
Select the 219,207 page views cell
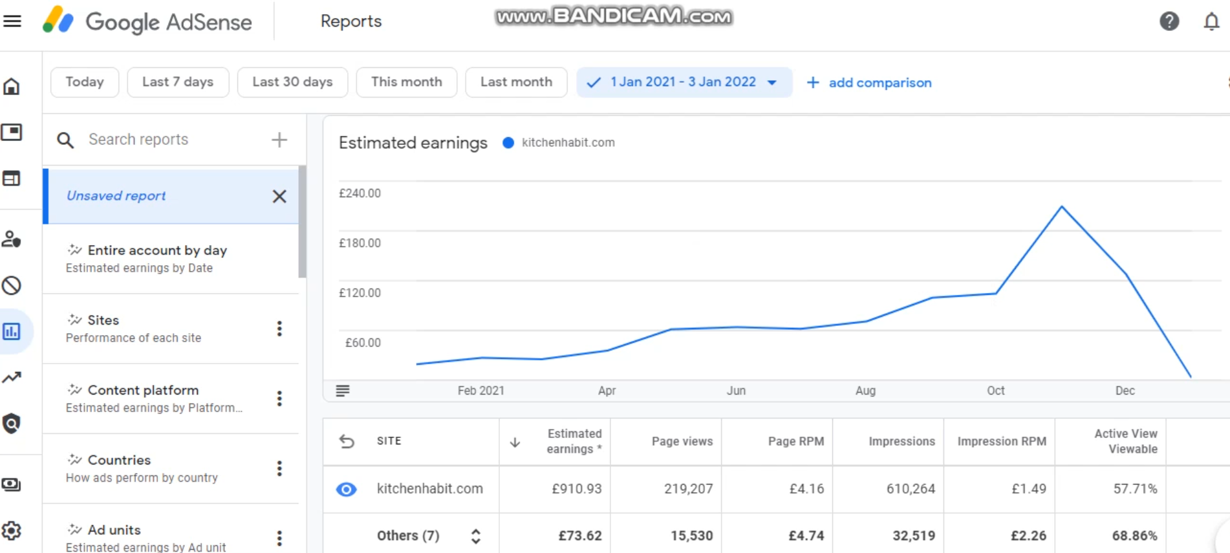pyautogui.click(x=689, y=489)
